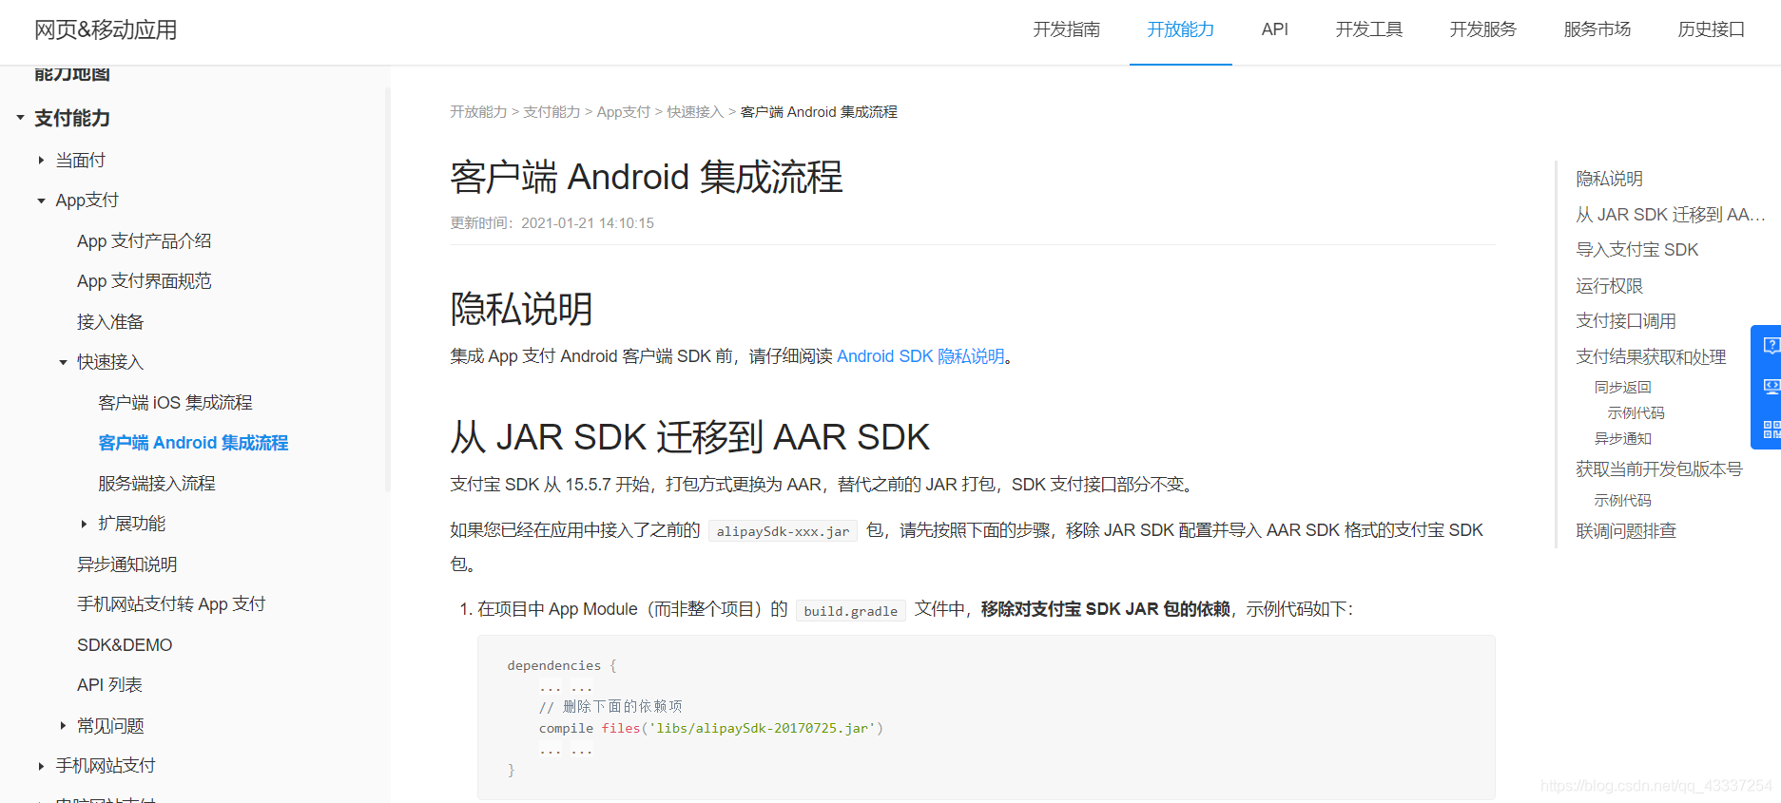
Task: Open API 列表 in sidebar
Action: tap(109, 685)
